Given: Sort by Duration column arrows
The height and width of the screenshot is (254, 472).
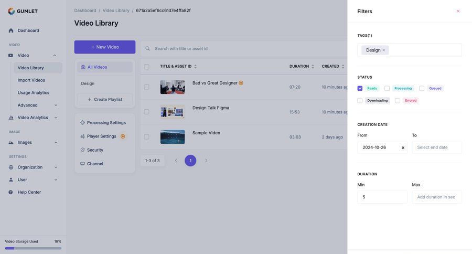Looking at the screenshot, I should click(313, 67).
